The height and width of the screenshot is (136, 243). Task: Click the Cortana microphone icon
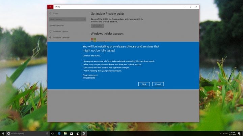[47, 134]
